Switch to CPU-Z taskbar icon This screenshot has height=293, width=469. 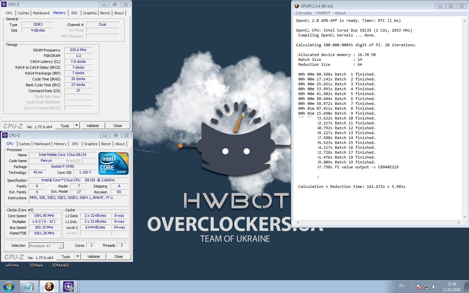click(x=68, y=287)
